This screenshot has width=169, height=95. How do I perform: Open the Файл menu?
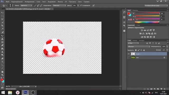click(x=7, y=2)
